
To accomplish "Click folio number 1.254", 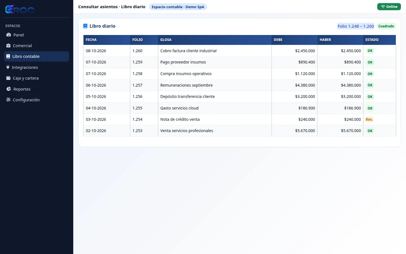I will coord(137,119).
